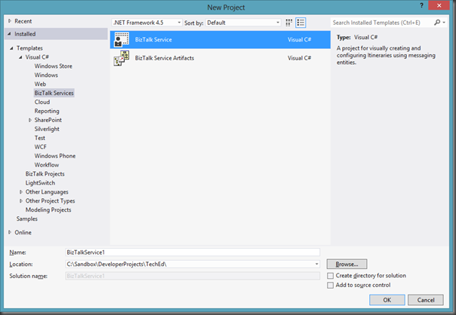Open the help question mark button
Image resolution: width=456 pixels, height=315 pixels.
[x=421, y=5]
